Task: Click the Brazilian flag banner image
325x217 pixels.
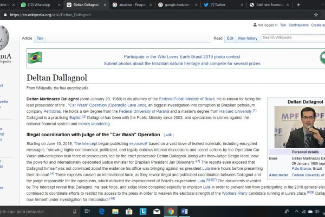Action: click(35, 58)
